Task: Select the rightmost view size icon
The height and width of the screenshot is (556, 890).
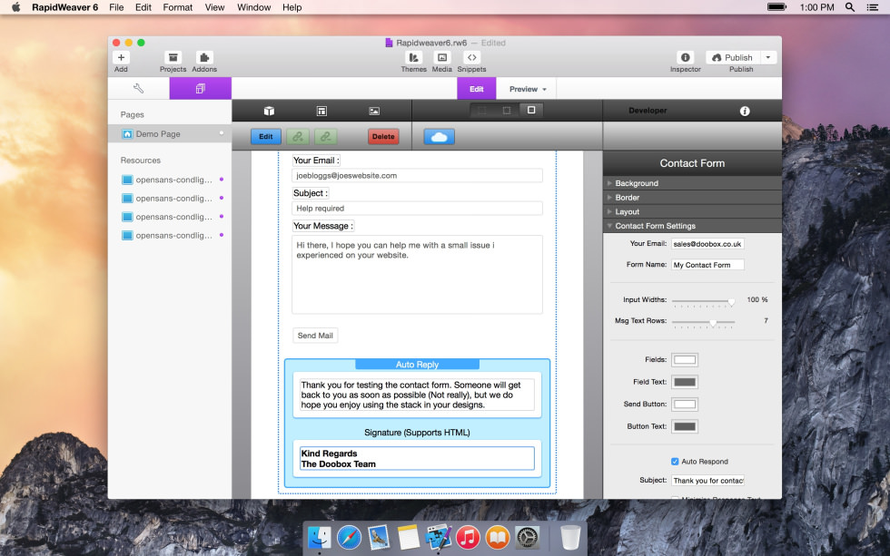Action: [x=531, y=110]
